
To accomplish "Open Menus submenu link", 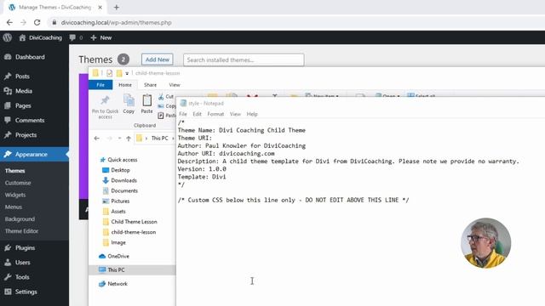I will [x=14, y=207].
